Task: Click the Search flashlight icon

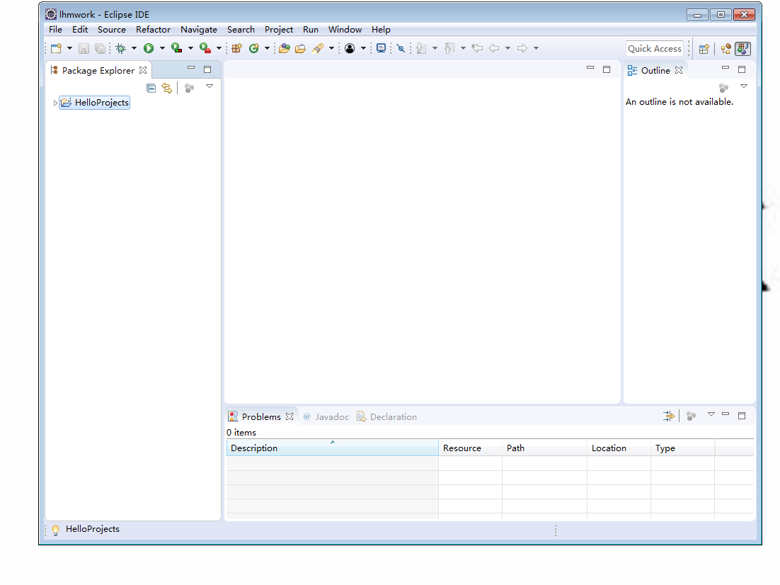Action: 318,48
